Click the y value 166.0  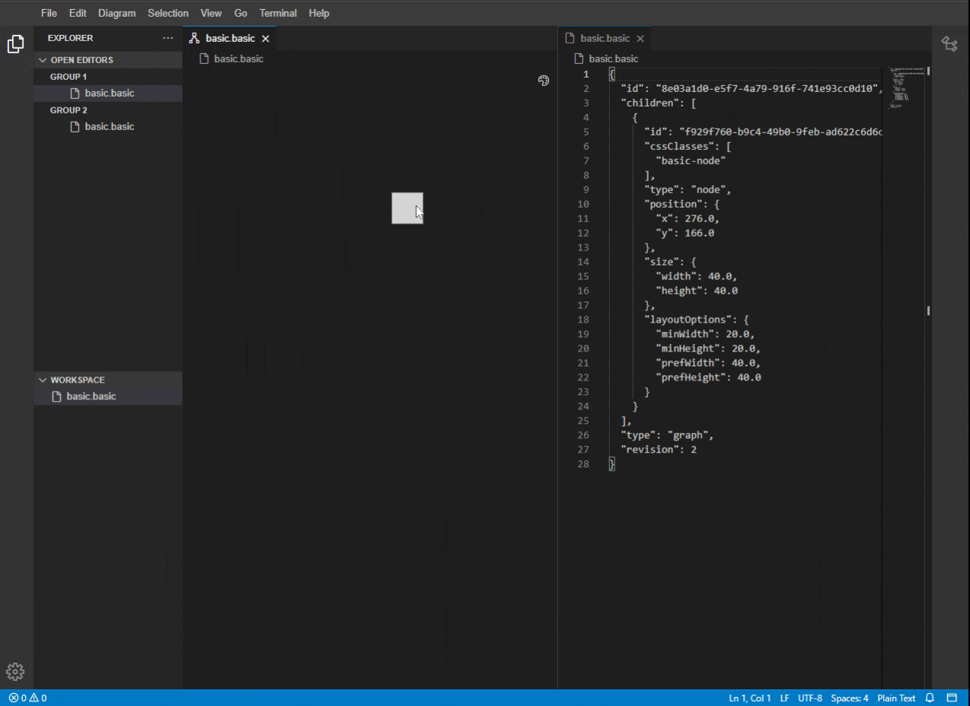pyautogui.click(x=699, y=233)
